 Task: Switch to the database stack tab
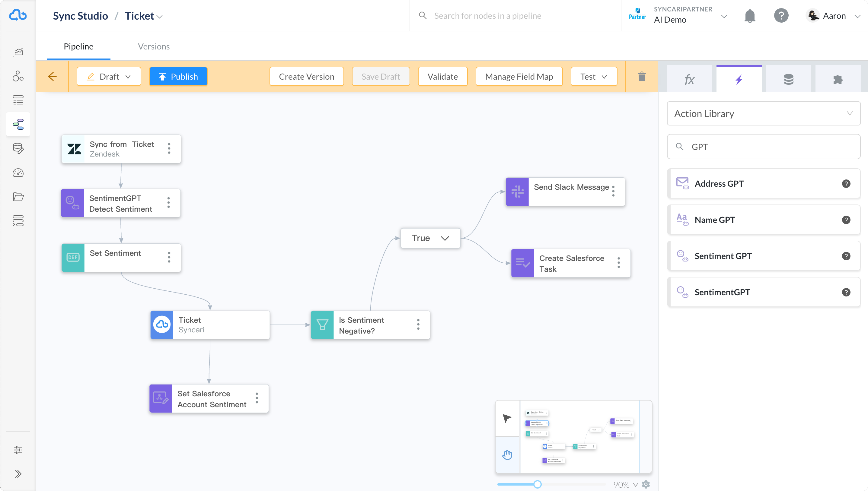pos(788,80)
